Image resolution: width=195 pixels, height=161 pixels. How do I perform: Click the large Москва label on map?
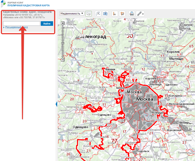[145, 99]
